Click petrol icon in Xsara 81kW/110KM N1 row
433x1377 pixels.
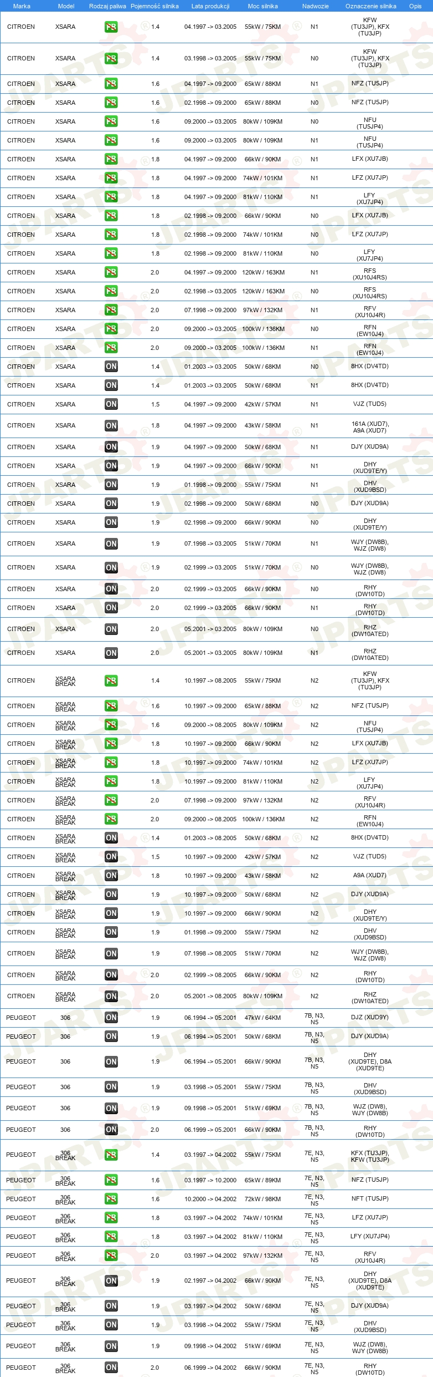point(111,197)
